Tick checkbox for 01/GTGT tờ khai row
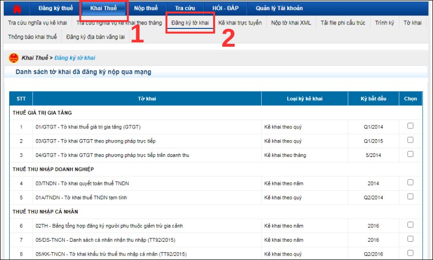The height and width of the screenshot is (260, 433). pyautogui.click(x=410, y=126)
